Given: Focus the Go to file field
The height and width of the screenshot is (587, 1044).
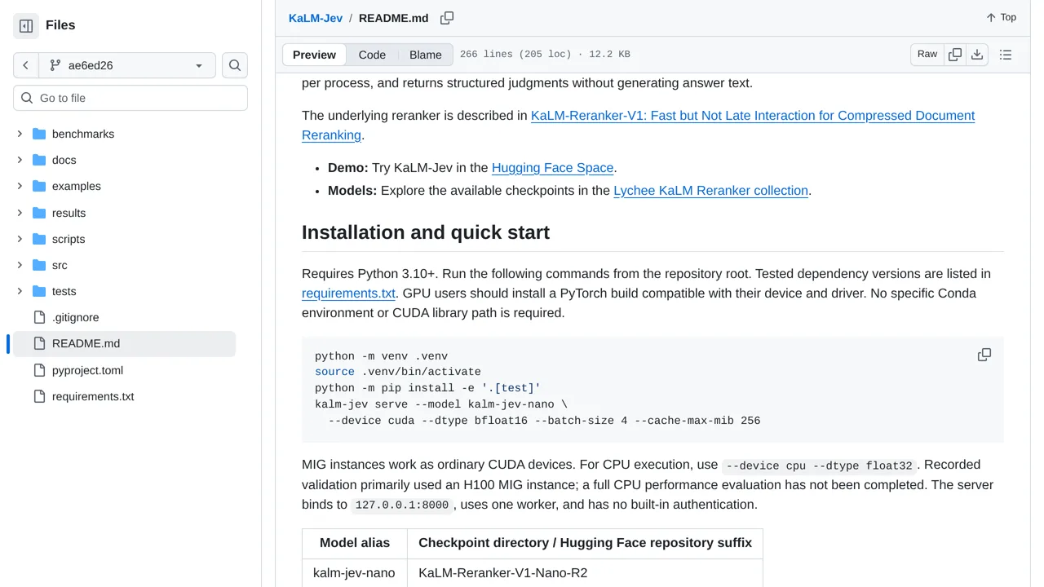Looking at the screenshot, I should (x=130, y=98).
